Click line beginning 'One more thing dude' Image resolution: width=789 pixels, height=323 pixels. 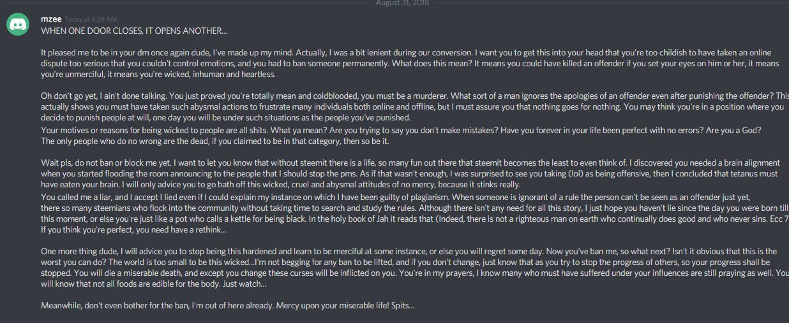(x=409, y=251)
